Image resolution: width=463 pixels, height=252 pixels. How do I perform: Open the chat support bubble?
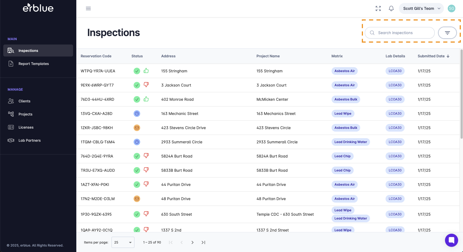pyautogui.click(x=451, y=240)
